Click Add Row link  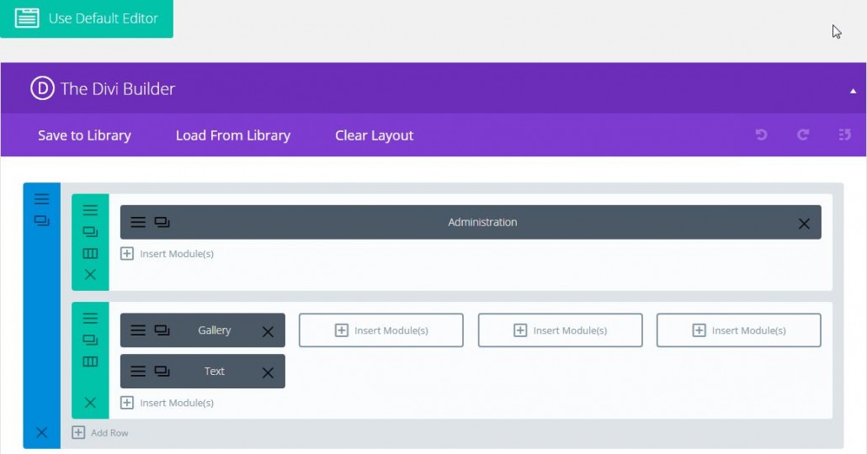[x=101, y=433]
